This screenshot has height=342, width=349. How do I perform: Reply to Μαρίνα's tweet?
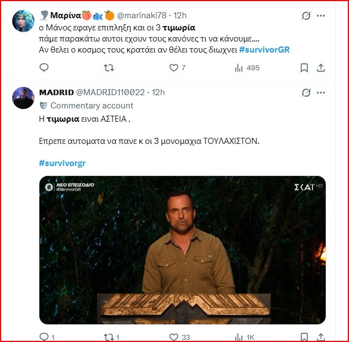[44, 68]
